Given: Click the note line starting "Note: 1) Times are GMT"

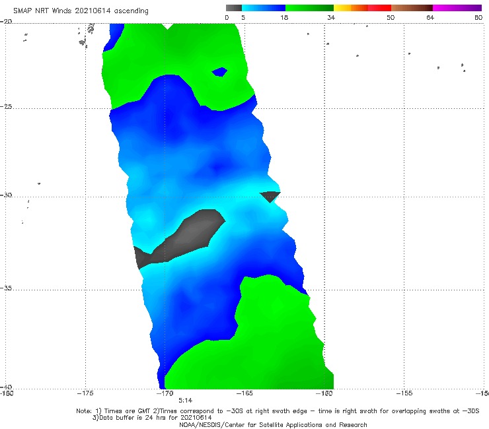Looking at the screenshot, I should [278, 411].
